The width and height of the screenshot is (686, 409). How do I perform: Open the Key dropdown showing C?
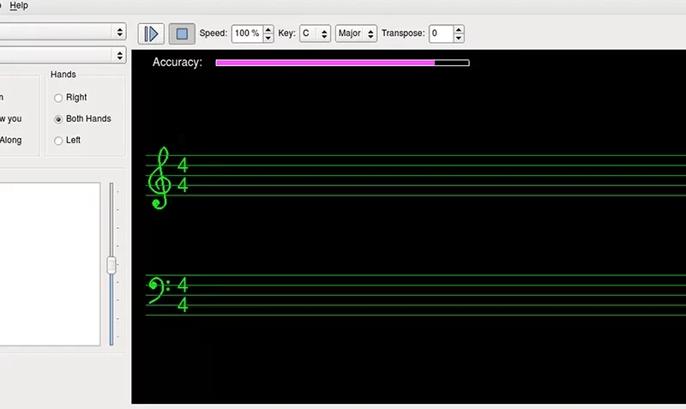coord(315,33)
